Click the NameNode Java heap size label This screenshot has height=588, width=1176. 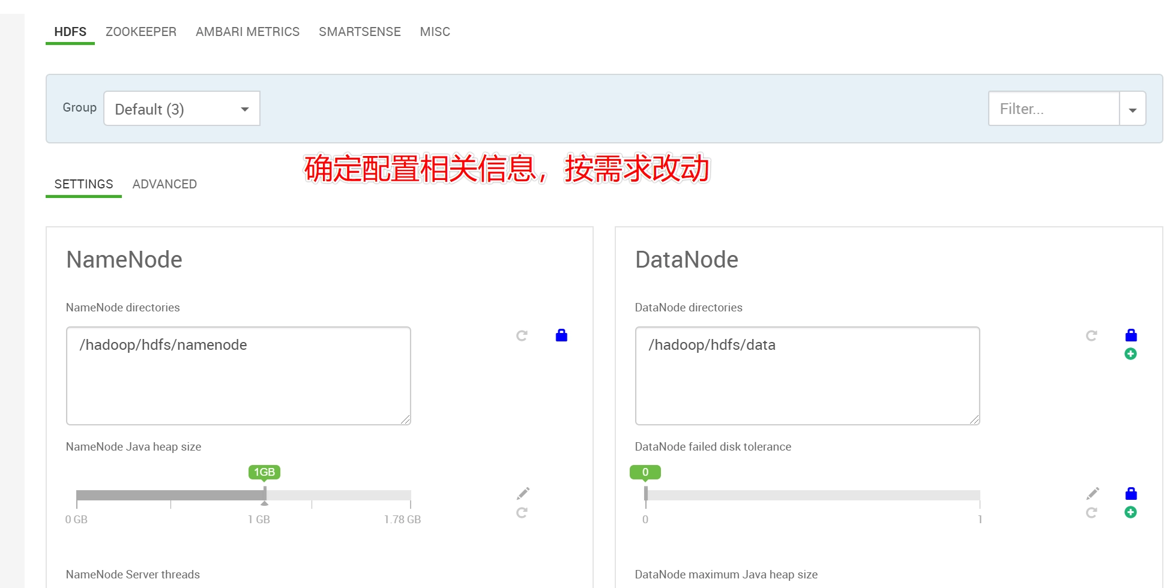pyautogui.click(x=133, y=446)
